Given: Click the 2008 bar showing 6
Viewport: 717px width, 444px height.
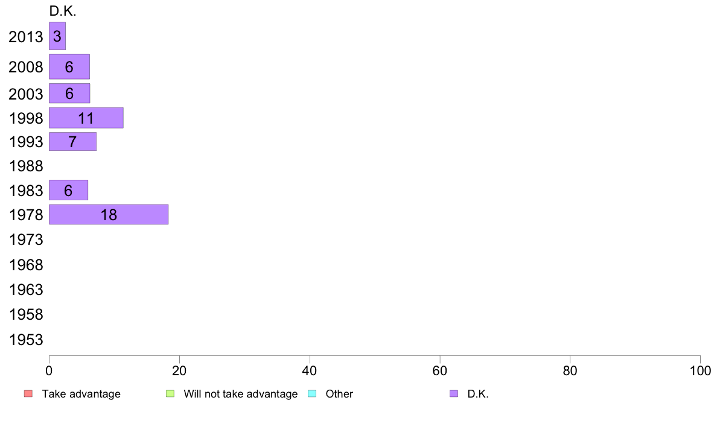Looking at the screenshot, I should point(69,67).
